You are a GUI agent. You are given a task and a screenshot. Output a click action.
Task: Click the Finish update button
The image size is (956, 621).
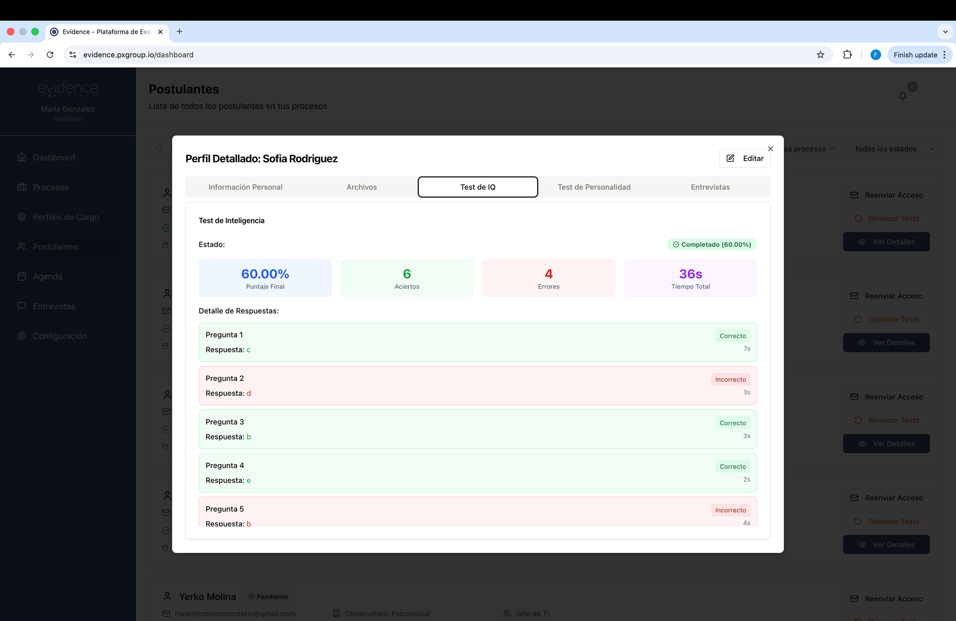pyautogui.click(x=915, y=55)
